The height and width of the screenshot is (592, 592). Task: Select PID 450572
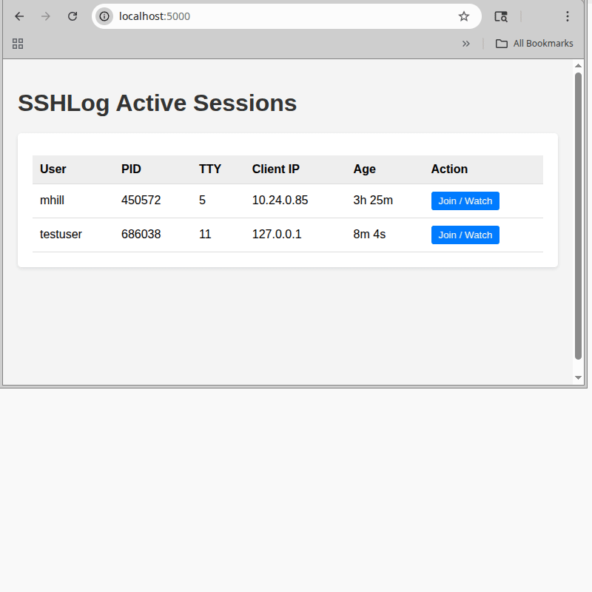pos(141,200)
